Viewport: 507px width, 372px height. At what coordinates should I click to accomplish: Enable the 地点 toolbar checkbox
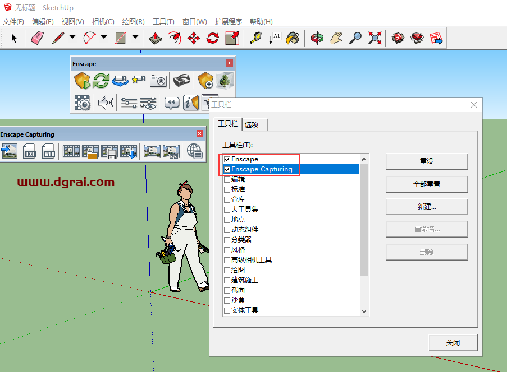pyautogui.click(x=227, y=220)
